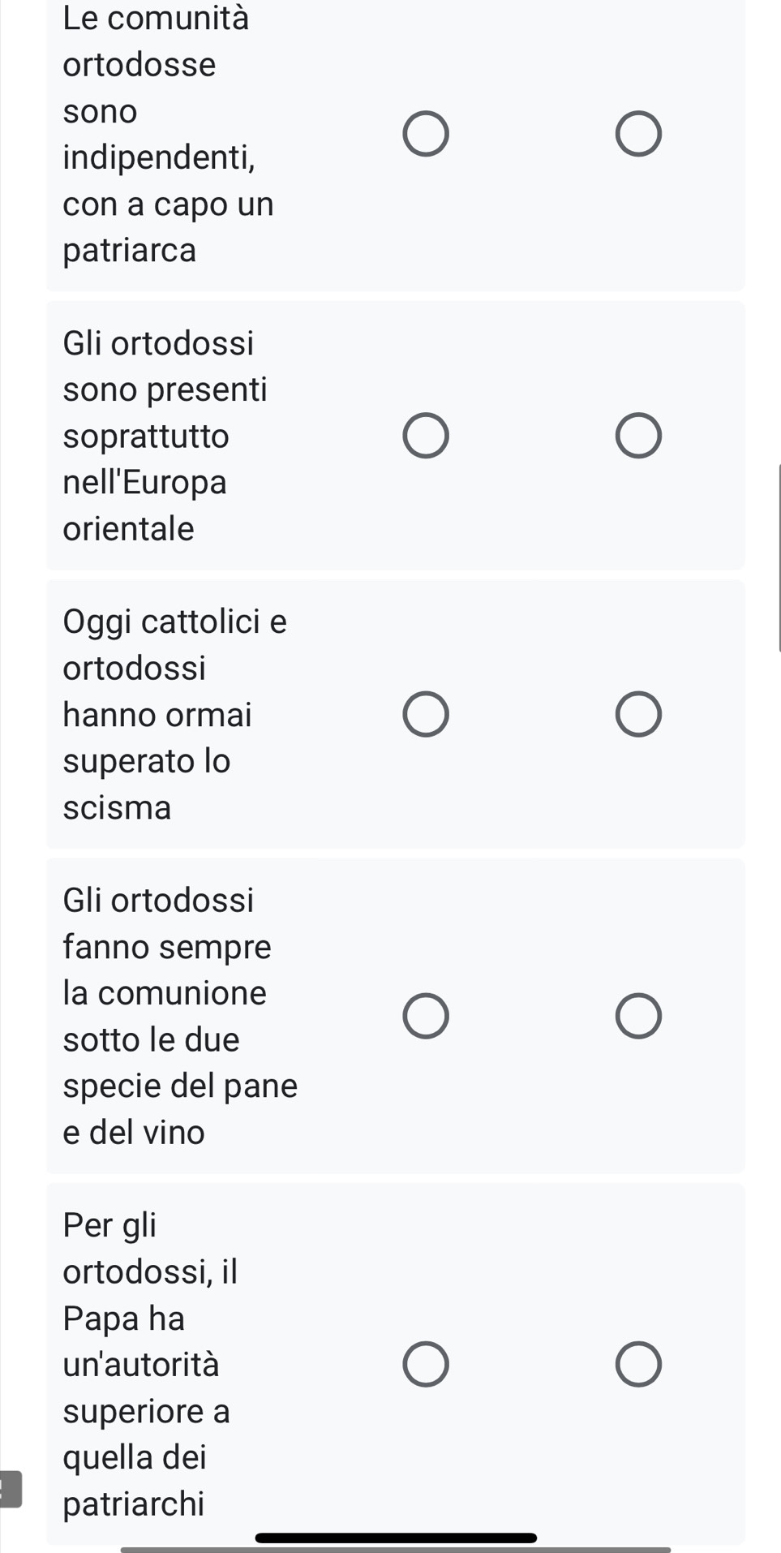Click the text 'Le comunità ortodosse sono indipendenti'
Image resolution: width=781 pixels, height=1553 pixels.
tap(169, 134)
